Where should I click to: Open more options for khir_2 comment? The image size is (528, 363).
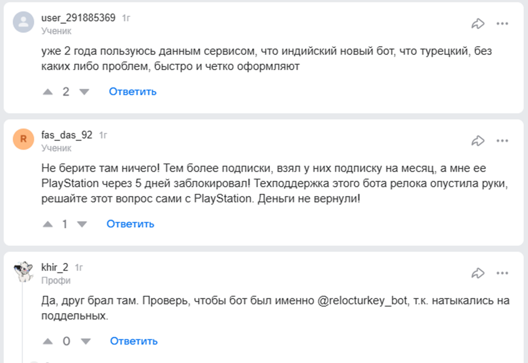[502, 273]
